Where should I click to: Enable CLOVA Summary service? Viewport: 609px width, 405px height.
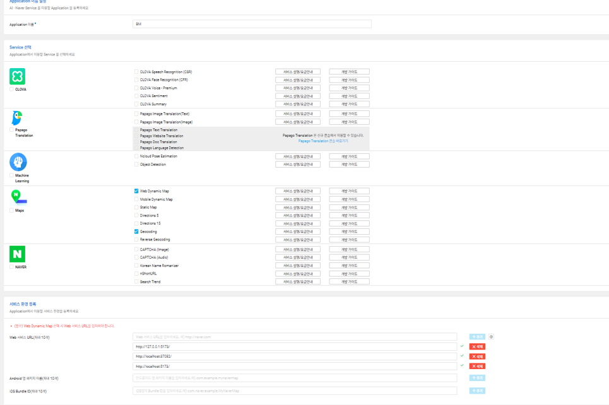[136, 104]
